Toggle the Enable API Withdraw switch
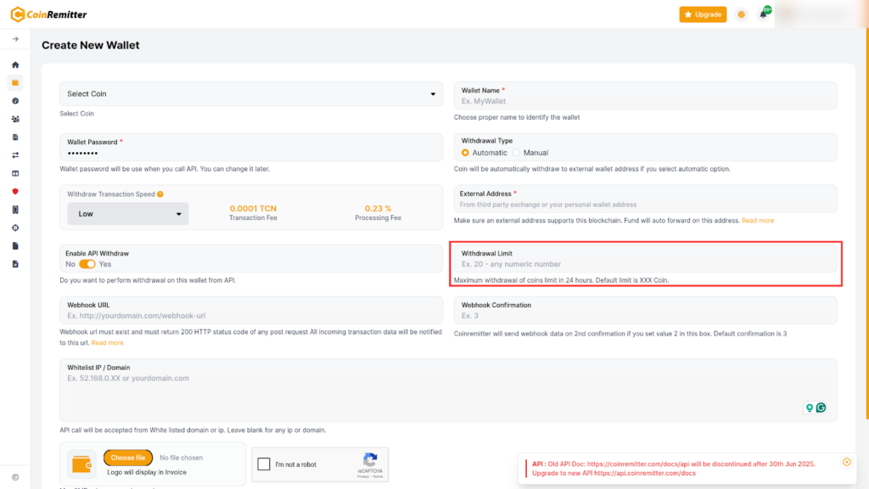Viewport: 869px width, 489px height. tap(87, 264)
